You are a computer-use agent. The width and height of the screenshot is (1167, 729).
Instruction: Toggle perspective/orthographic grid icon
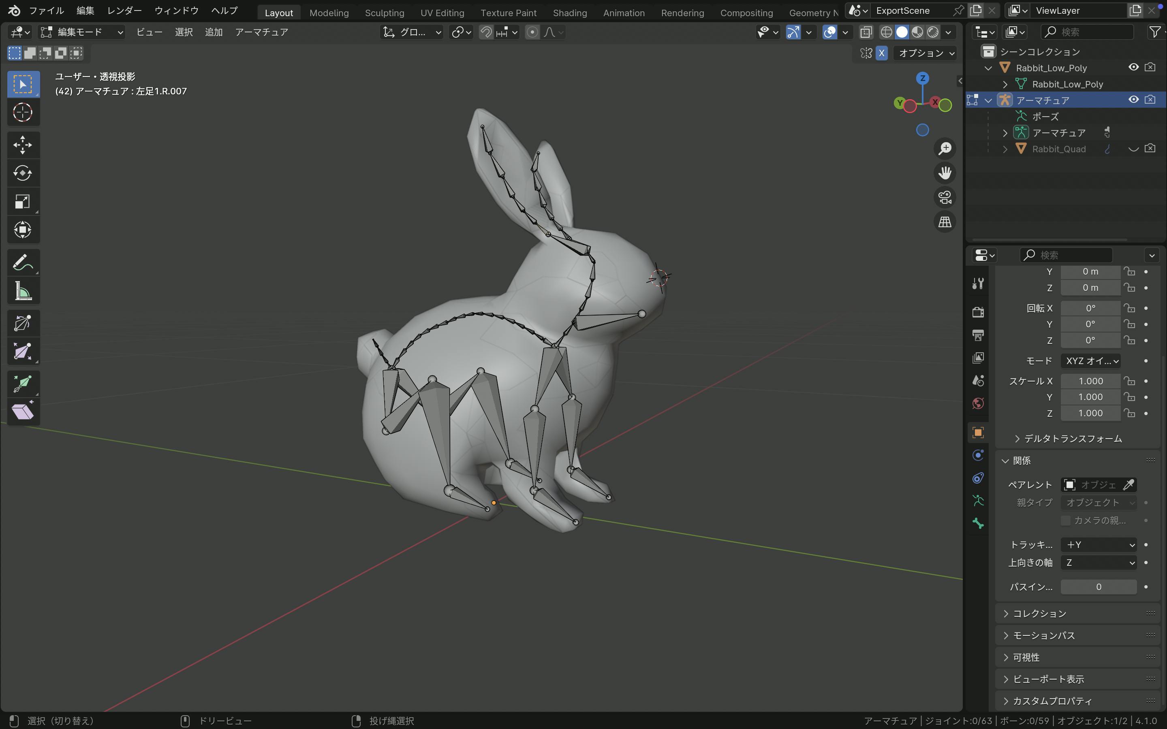(945, 222)
